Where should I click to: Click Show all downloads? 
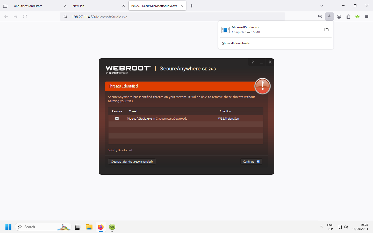236,43
